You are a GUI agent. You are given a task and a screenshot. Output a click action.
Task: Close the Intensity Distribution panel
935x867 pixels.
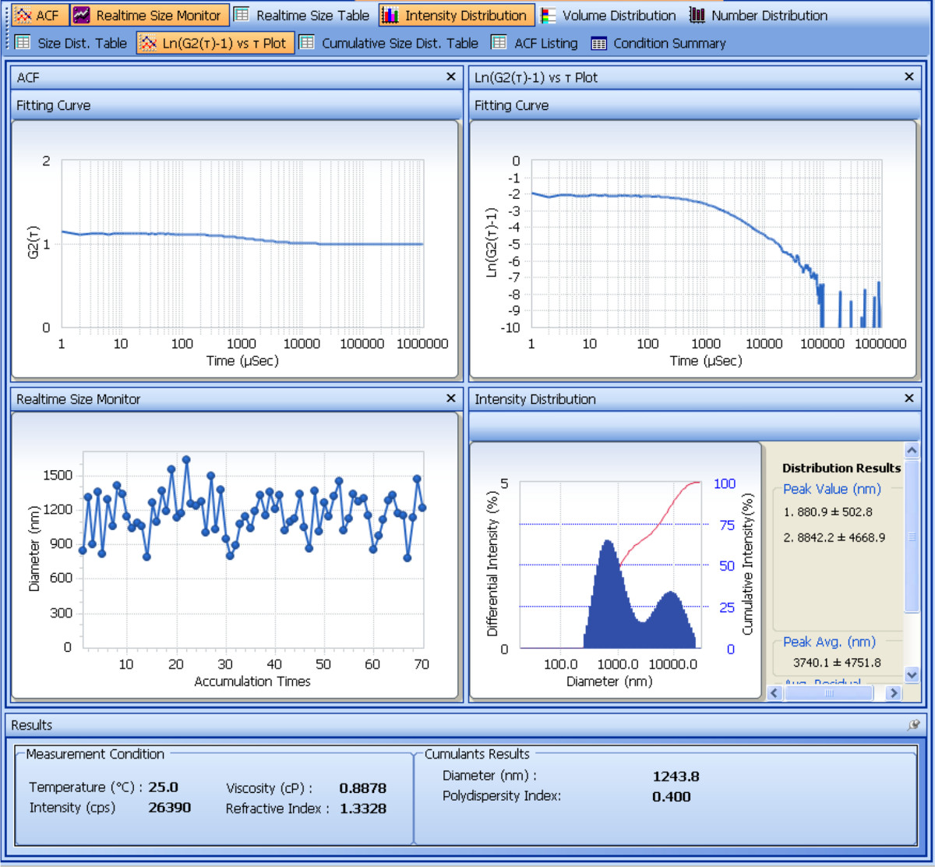(909, 398)
